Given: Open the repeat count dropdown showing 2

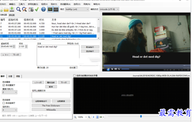Looking at the screenshot, I should pos(9,92).
